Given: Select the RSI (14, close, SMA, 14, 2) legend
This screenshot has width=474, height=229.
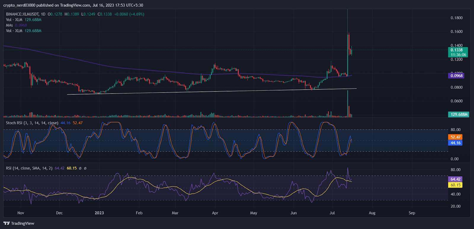Looking at the screenshot, I should click(29, 168).
